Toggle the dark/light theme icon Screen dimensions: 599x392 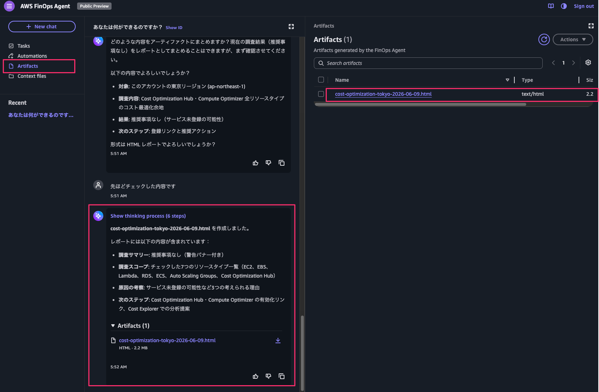(x=564, y=6)
